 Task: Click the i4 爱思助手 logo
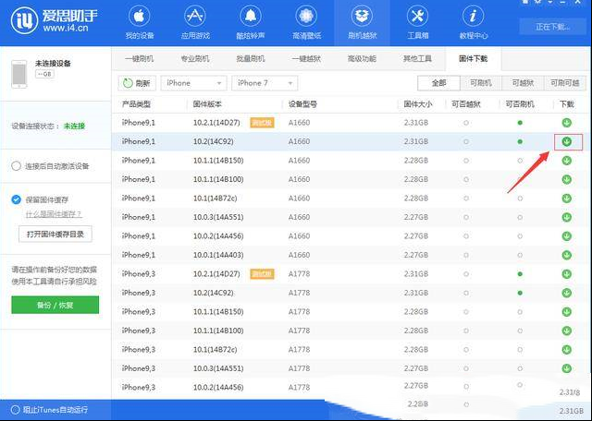[54, 20]
